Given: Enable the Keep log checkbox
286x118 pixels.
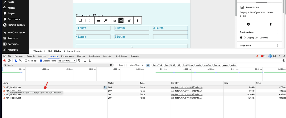Looking at the screenshot, I should (x=26, y=61).
